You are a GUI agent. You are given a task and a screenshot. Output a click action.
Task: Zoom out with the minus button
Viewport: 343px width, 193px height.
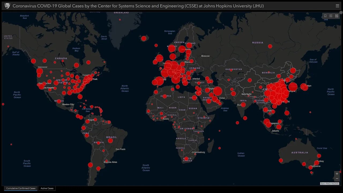coord(337,179)
